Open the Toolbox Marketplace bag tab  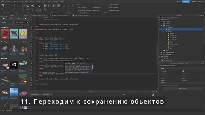(4, 19)
